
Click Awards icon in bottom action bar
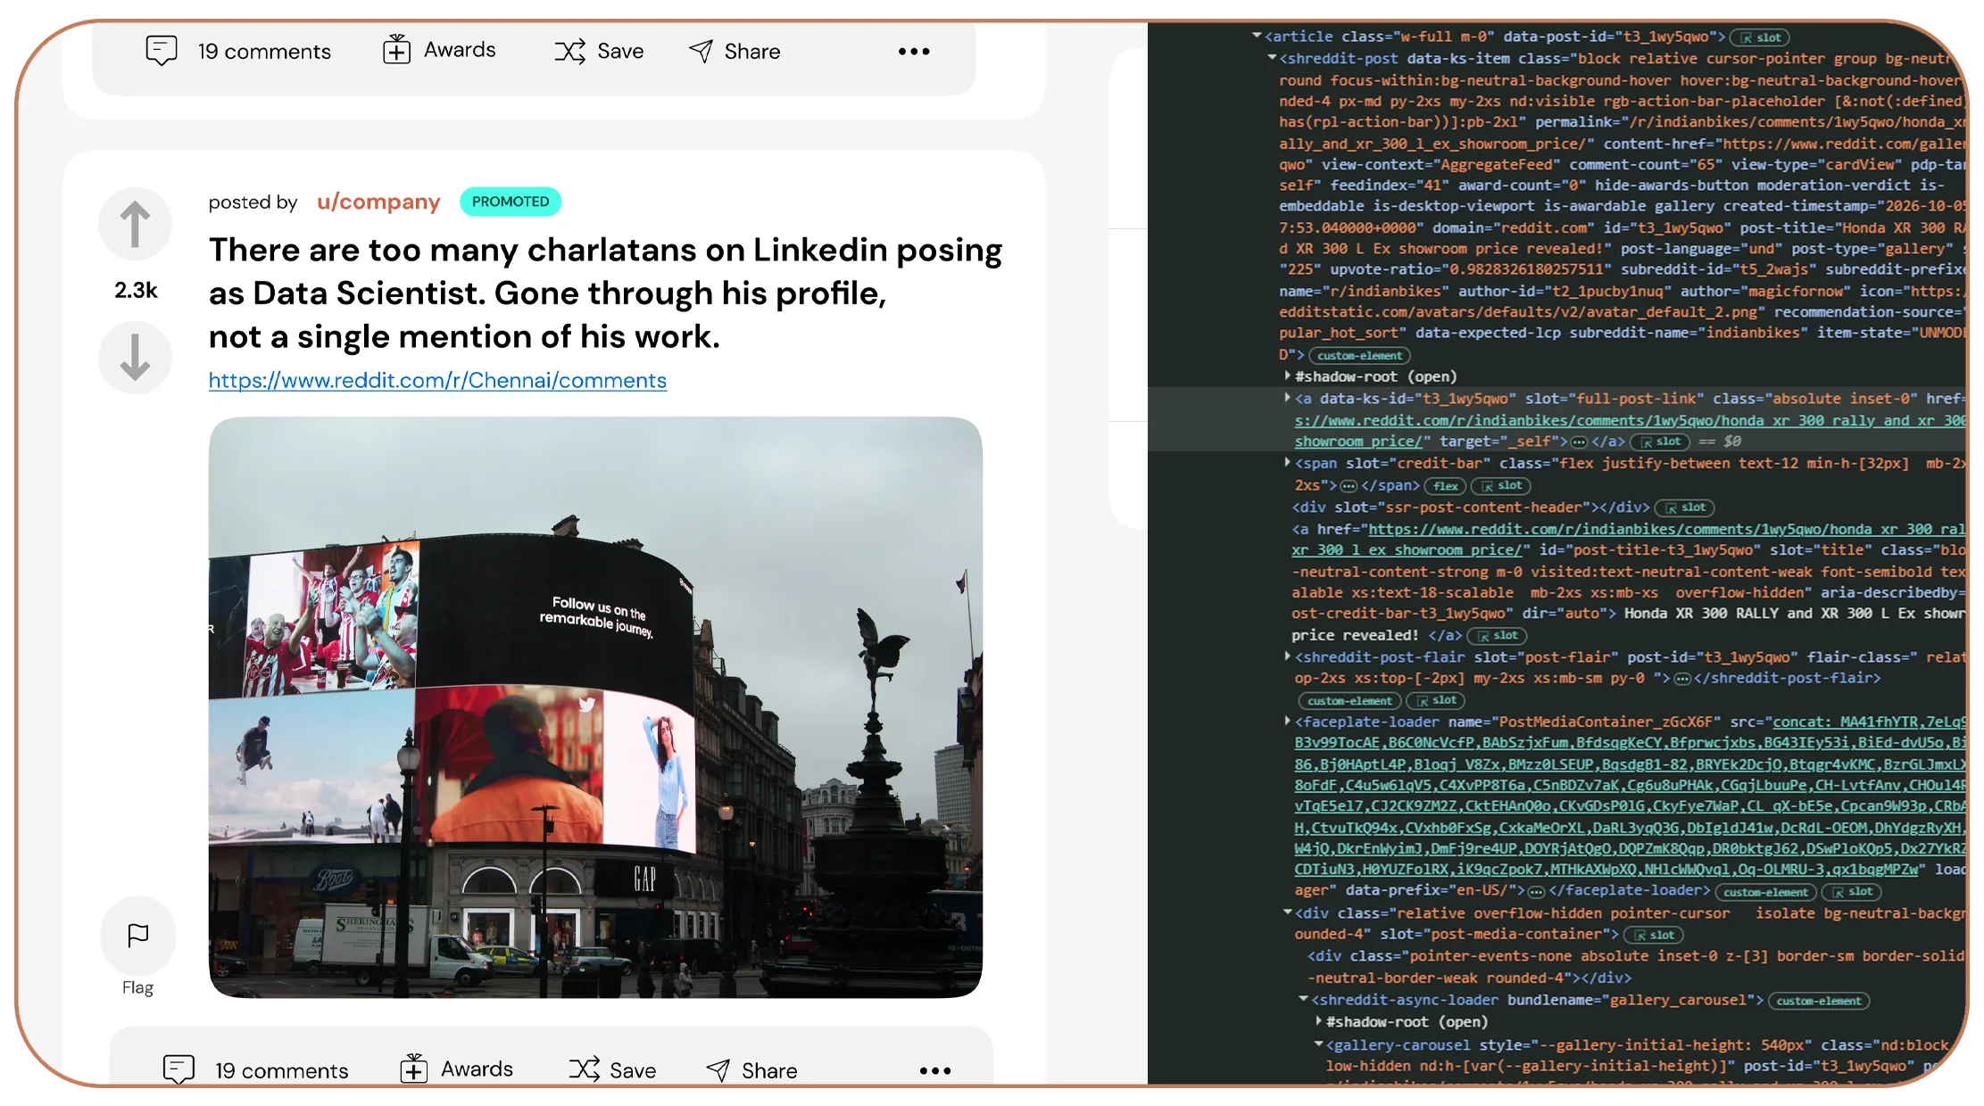tap(414, 1069)
